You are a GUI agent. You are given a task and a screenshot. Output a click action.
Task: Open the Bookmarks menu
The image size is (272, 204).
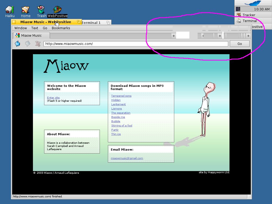point(61,28)
